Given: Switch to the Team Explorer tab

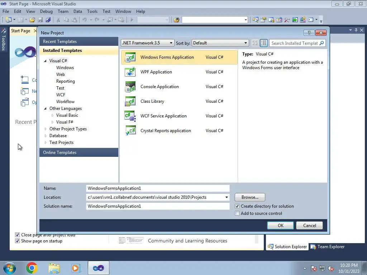Looking at the screenshot, I should (x=328, y=247).
